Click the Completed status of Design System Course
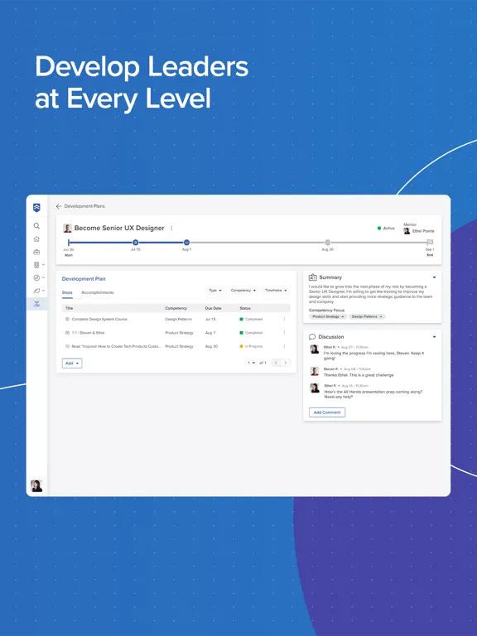The image size is (477, 636). click(x=251, y=319)
